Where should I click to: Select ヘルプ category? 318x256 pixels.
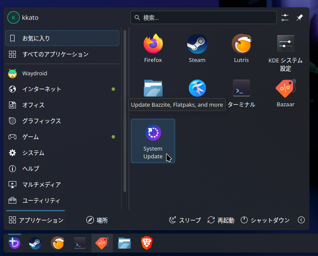pyautogui.click(x=62, y=169)
